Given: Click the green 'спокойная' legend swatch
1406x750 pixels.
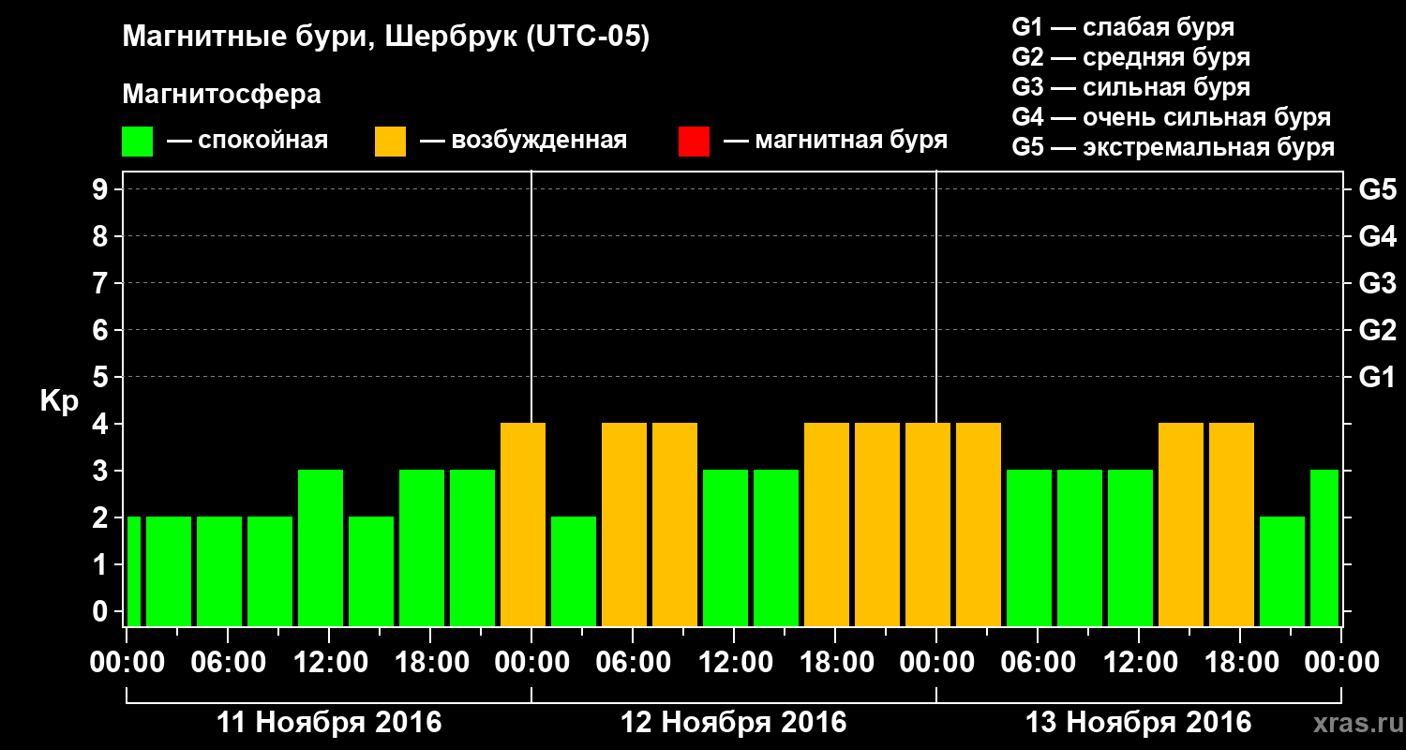Looking at the screenshot, I should [137, 142].
